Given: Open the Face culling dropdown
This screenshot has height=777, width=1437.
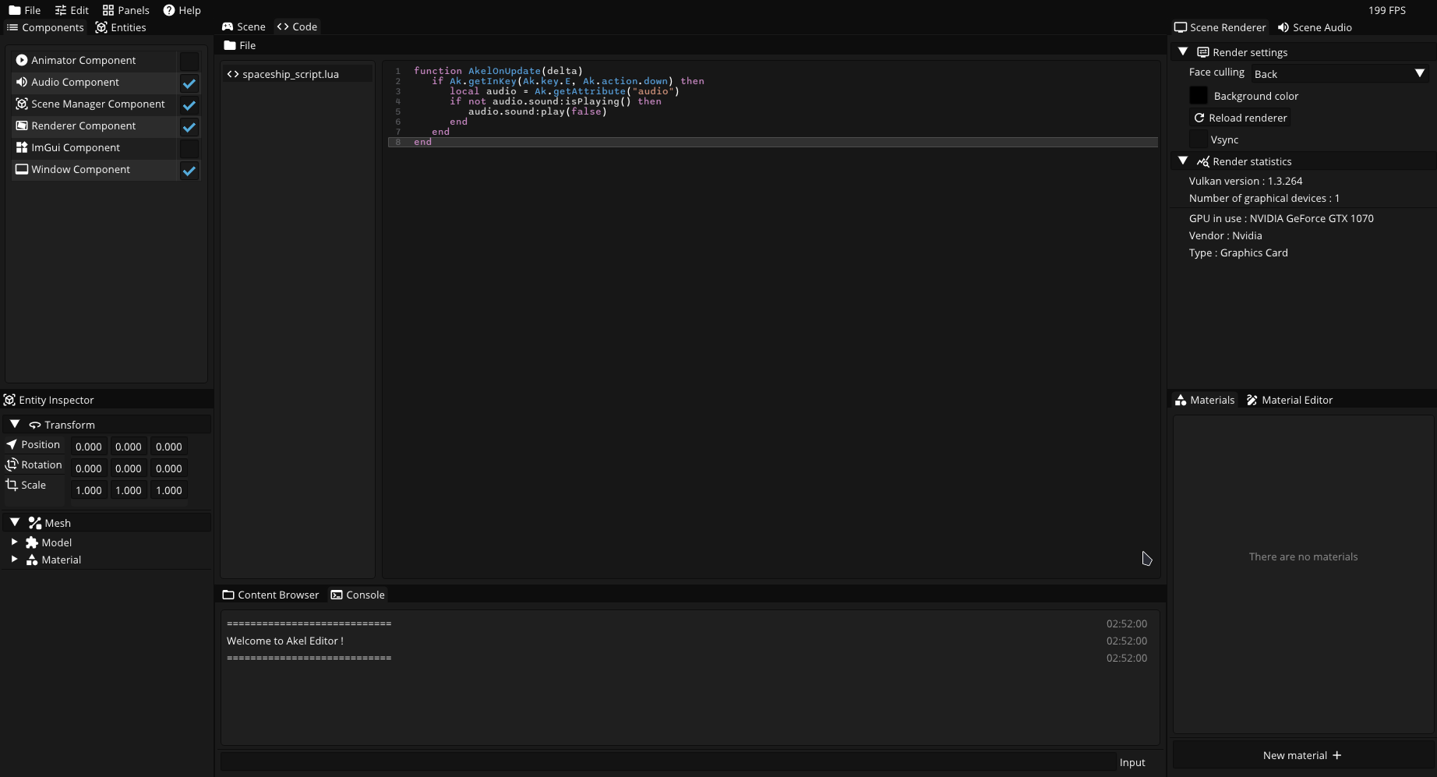Looking at the screenshot, I should [1340, 74].
